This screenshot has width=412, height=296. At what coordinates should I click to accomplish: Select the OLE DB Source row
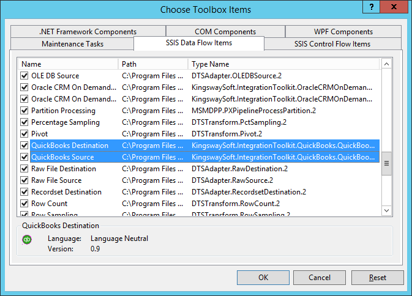tap(198, 76)
